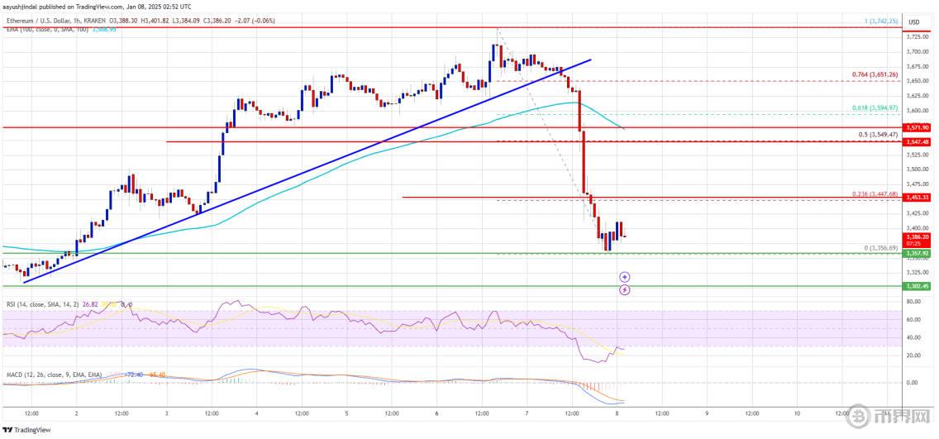Click the purple circular marker above lightning bolt

pos(625,278)
